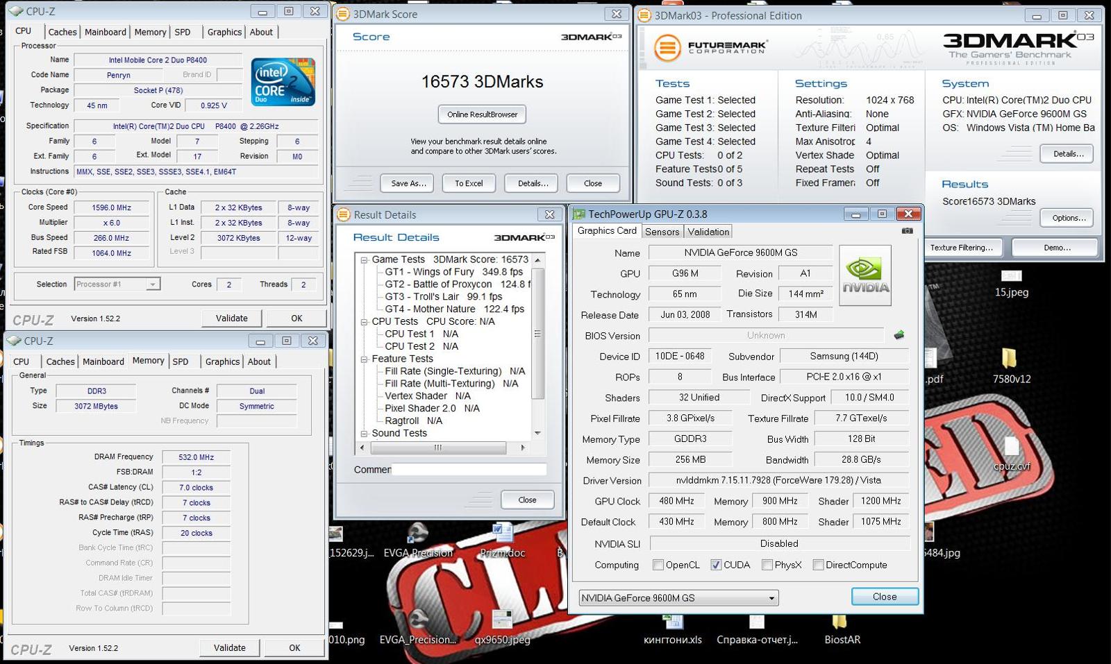Screen dimensions: 1111x664
Task: Collapse the Sound Tests tree node
Action: [x=364, y=434]
